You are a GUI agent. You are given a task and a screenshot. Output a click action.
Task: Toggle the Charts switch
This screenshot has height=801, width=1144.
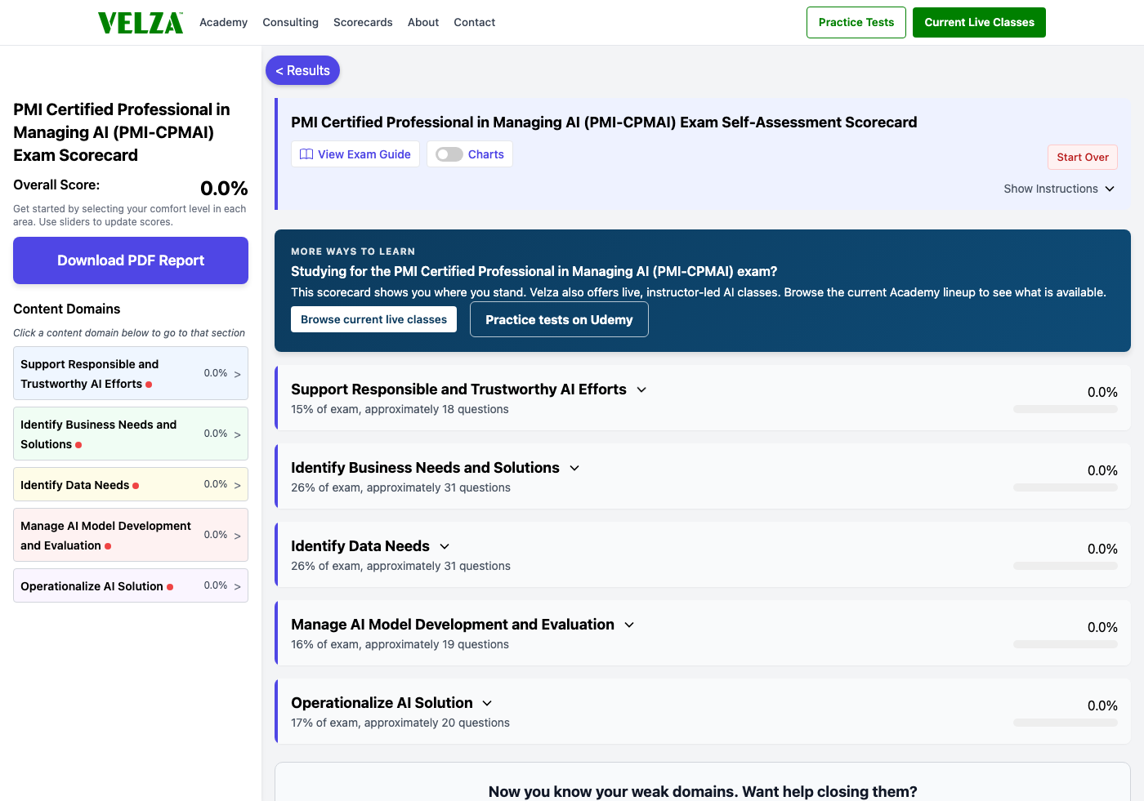point(449,154)
